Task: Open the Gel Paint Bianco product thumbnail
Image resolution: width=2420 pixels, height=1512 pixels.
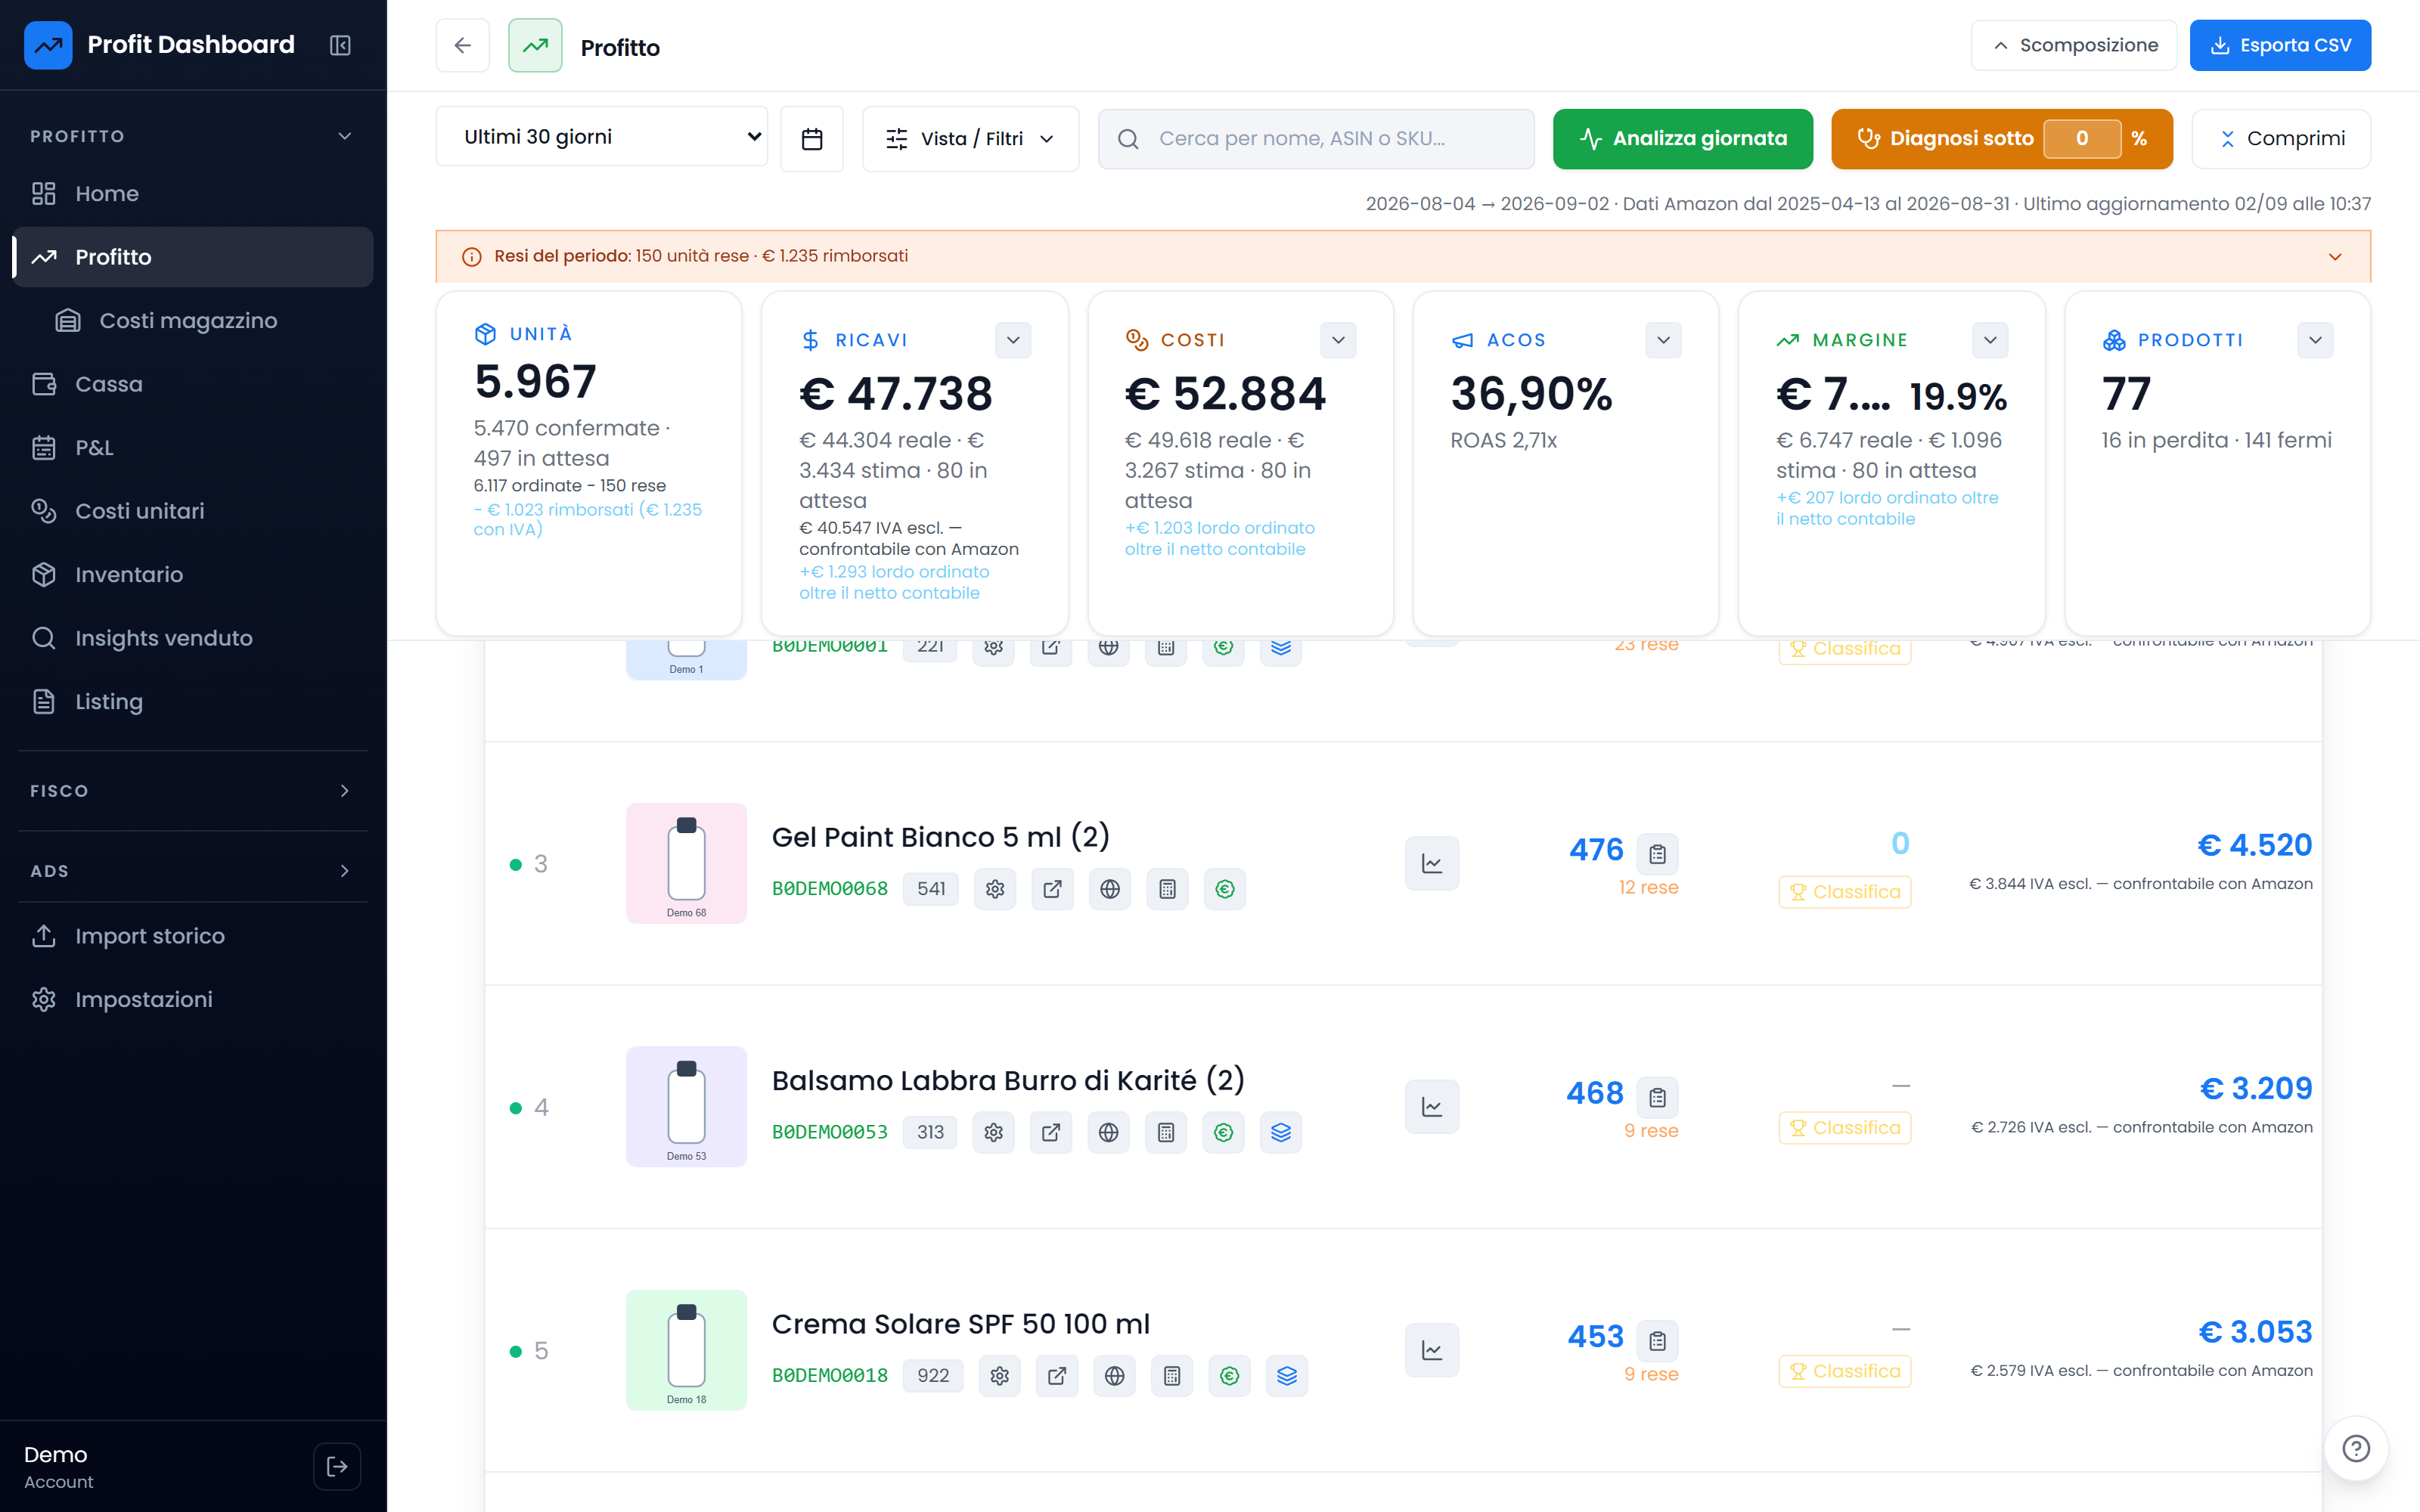Action: click(x=687, y=863)
